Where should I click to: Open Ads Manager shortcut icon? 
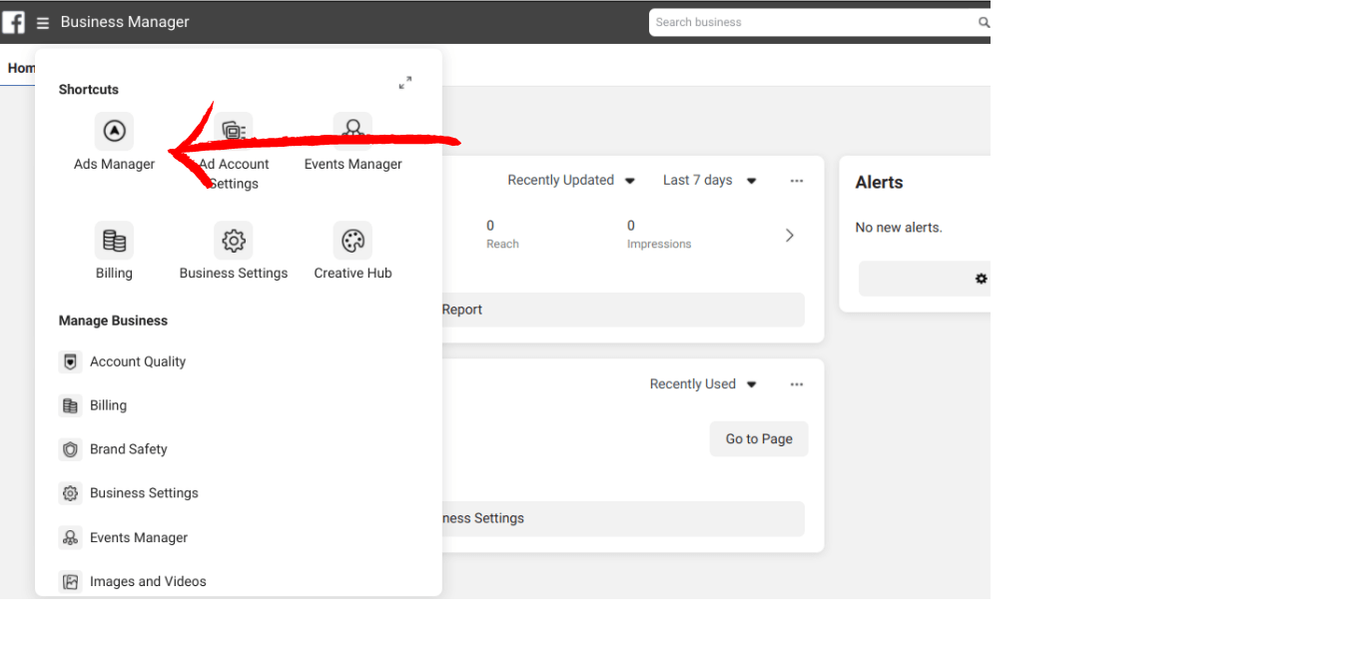click(114, 131)
